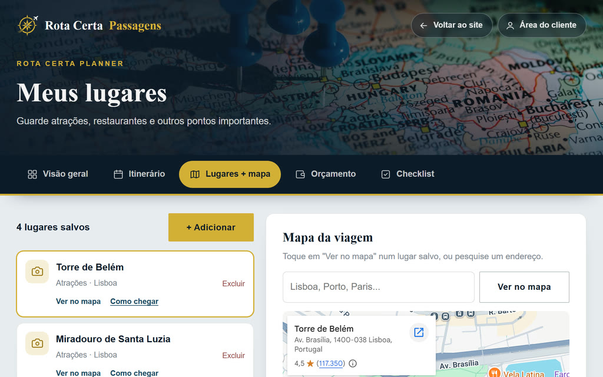603x377 pixels.
Task: Show Miradouro de Santa Luzia via Ver no mapa
Action: [78, 373]
